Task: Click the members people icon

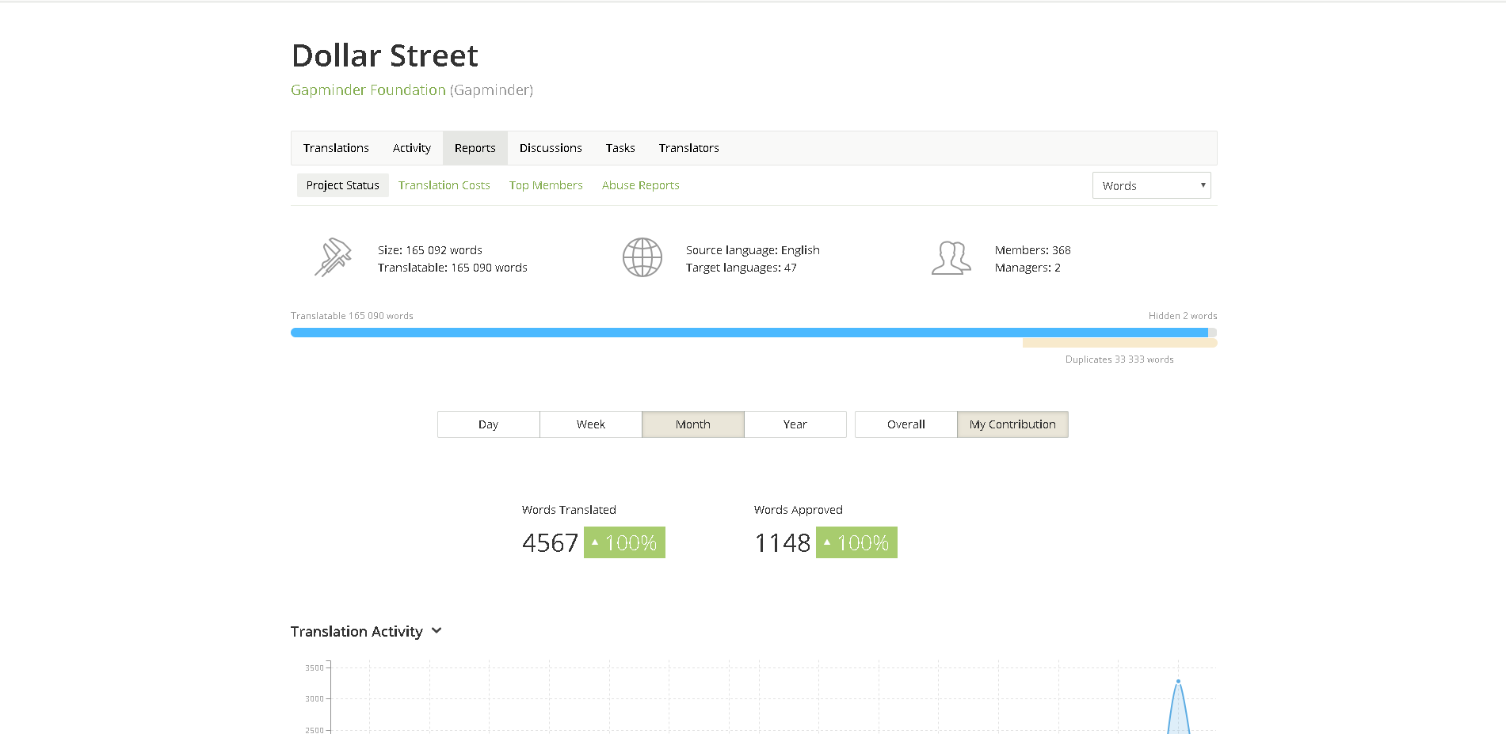Action: [951, 258]
